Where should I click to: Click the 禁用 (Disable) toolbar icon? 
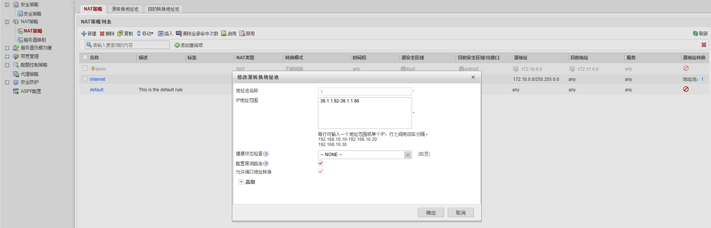[242, 34]
